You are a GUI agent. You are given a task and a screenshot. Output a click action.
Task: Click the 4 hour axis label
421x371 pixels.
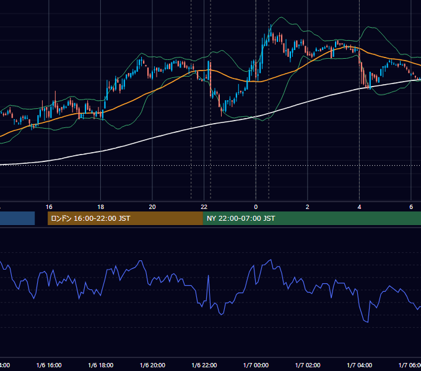359,207
